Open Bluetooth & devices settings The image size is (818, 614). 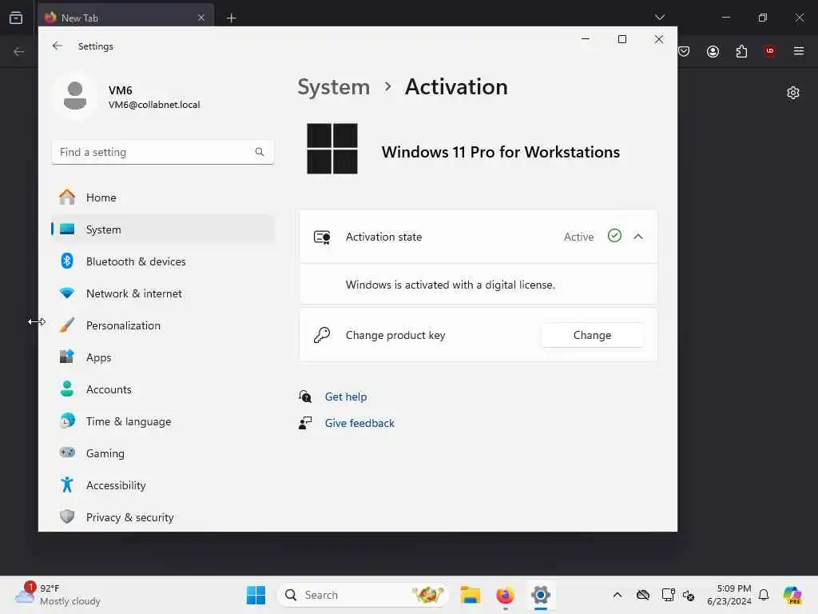pos(163,261)
